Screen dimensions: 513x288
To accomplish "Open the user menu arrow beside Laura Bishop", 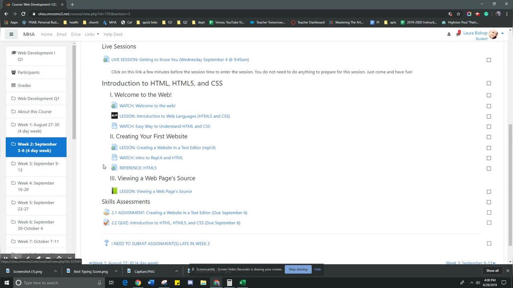I will [x=502, y=33].
